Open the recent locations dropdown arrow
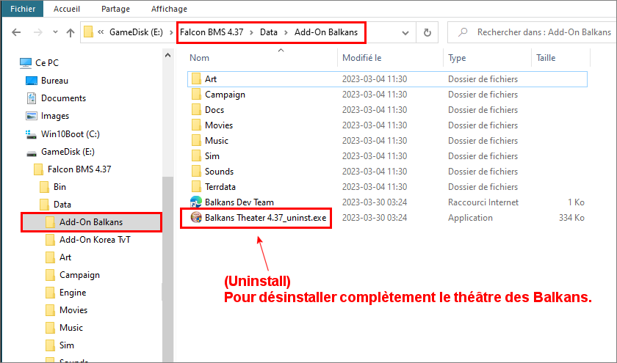 55,33
